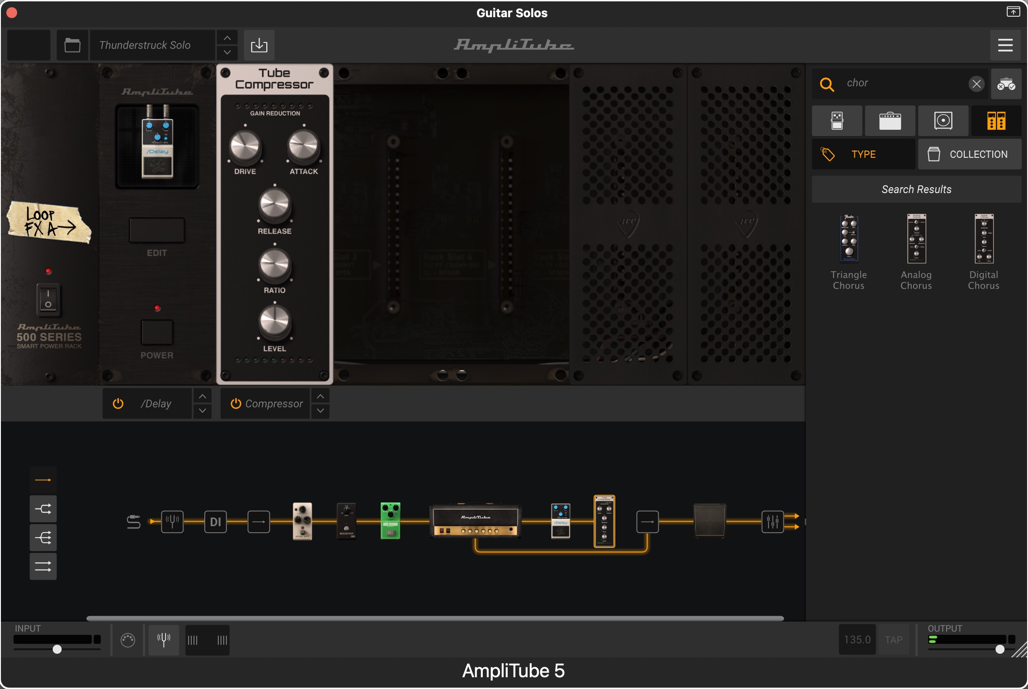
Task: Select the green overdrive pedal in chain
Action: pyautogui.click(x=391, y=521)
